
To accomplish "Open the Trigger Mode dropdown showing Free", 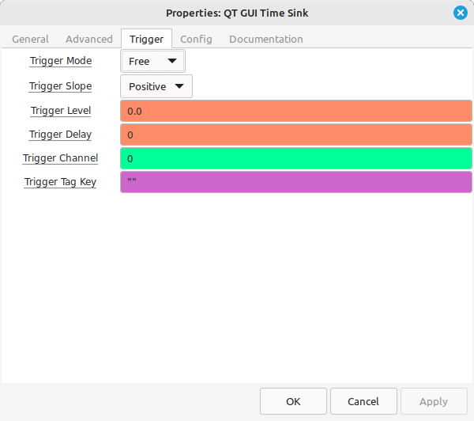I will coord(152,61).
